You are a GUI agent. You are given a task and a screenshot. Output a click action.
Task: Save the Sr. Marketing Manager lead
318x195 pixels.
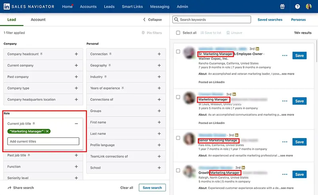[299, 55]
